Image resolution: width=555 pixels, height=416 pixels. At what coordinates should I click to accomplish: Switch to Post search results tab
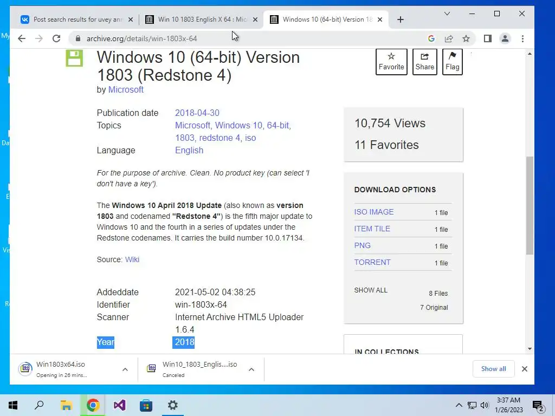(x=77, y=19)
